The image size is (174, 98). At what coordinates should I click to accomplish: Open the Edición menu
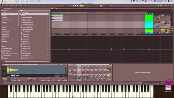tap(17, 1)
